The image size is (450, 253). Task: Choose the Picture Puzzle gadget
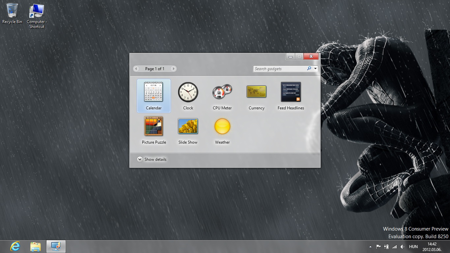click(x=154, y=130)
